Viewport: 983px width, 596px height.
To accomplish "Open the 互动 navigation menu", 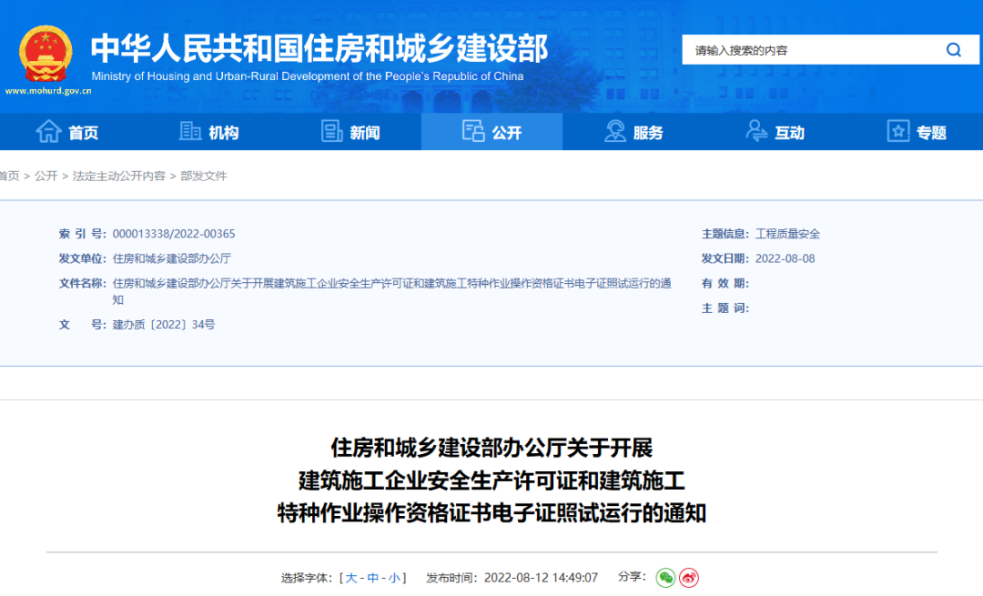I will 775,131.
